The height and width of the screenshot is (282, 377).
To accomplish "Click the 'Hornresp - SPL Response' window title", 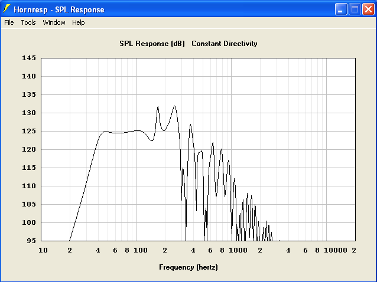I will [x=59, y=9].
